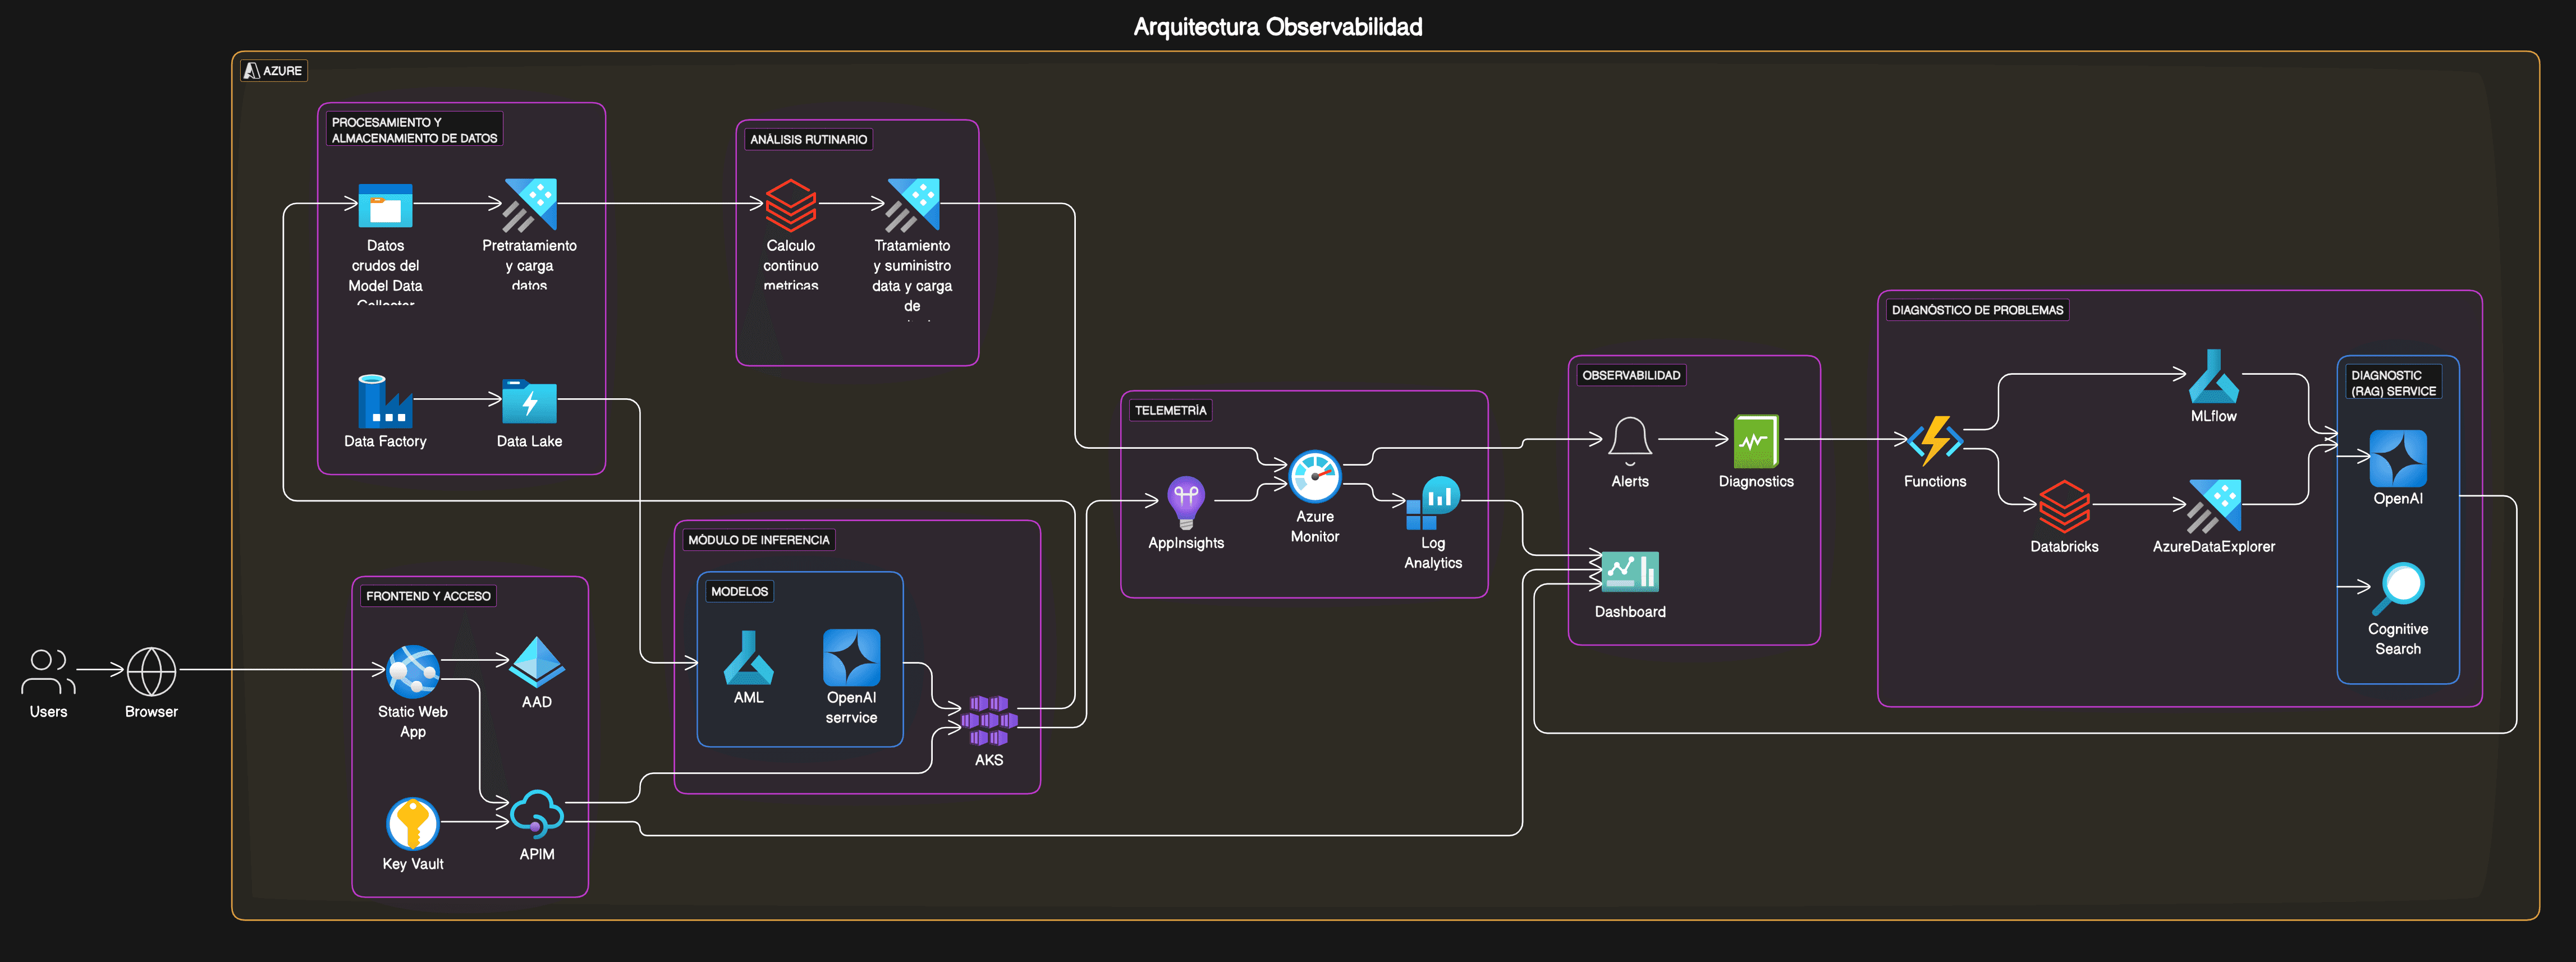Image resolution: width=2576 pixels, height=962 pixels.
Task: Select the Arquitectura Observabilidad title text
Action: (1277, 27)
